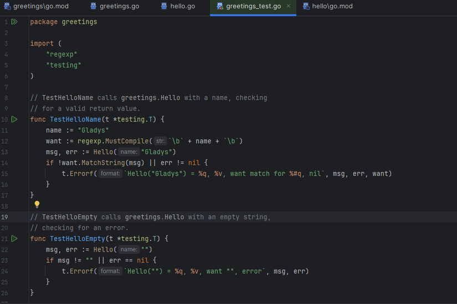Click the "testing" import string
The height and width of the screenshot is (304, 457).
click(64, 65)
